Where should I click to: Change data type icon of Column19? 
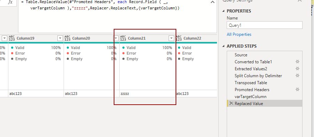(x=12, y=38)
